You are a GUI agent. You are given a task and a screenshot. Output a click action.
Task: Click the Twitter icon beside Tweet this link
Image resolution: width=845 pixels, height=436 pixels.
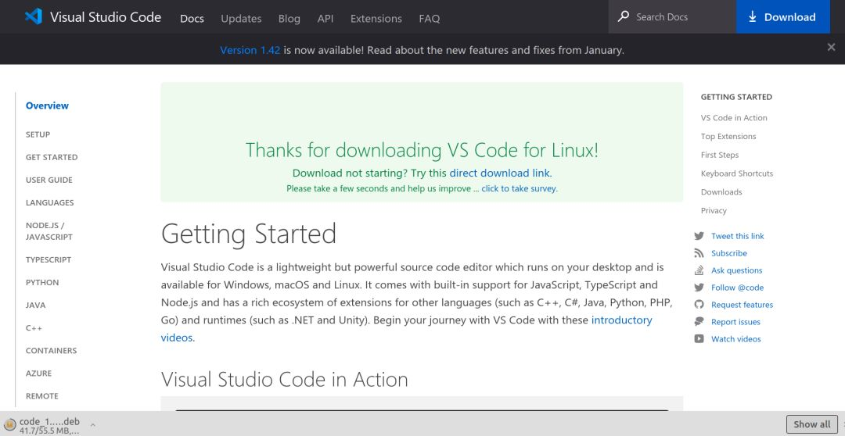[x=699, y=236]
